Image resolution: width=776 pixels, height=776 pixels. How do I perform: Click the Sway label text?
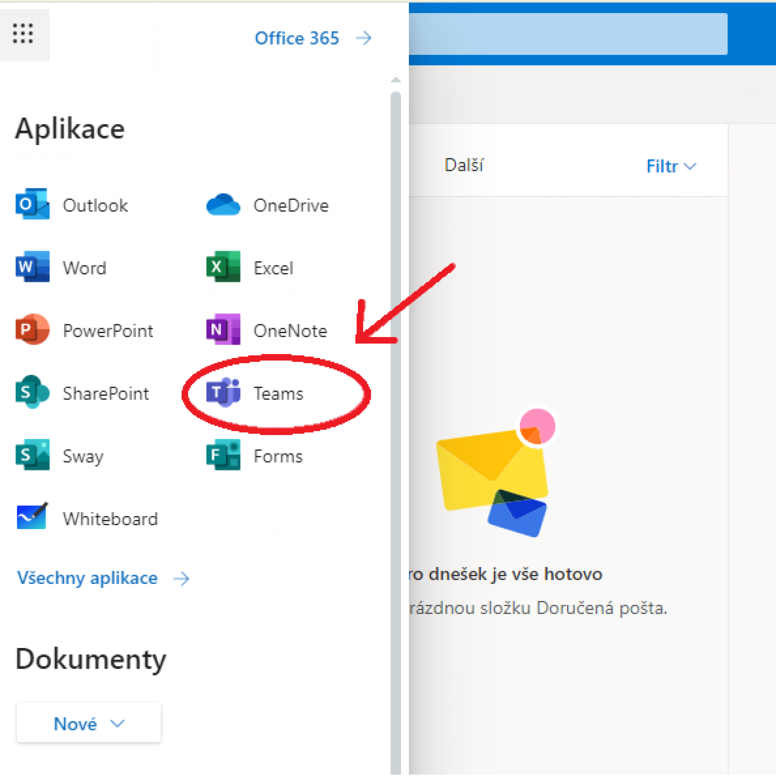(x=83, y=457)
